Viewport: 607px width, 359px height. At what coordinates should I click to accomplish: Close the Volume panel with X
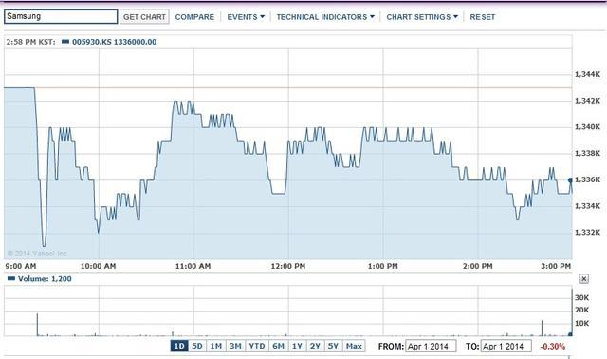point(584,279)
